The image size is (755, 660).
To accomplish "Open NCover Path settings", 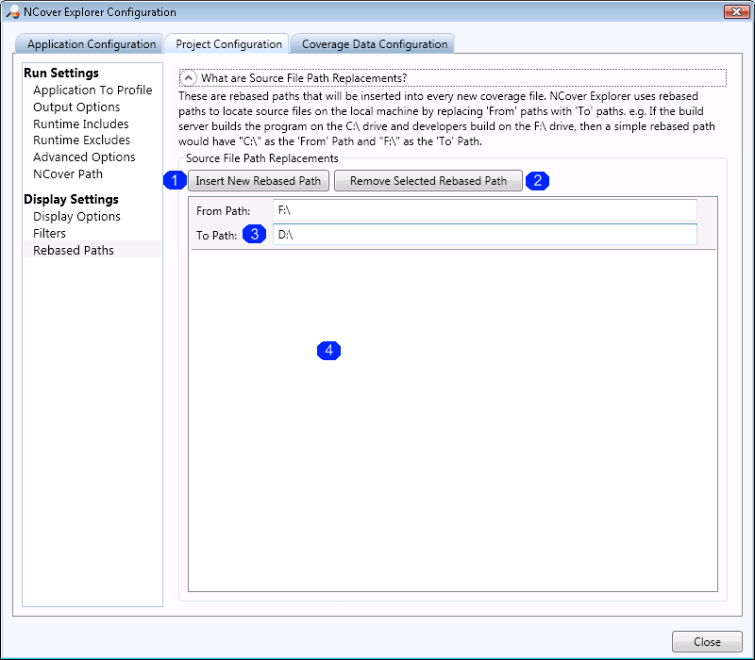I will 68,173.
